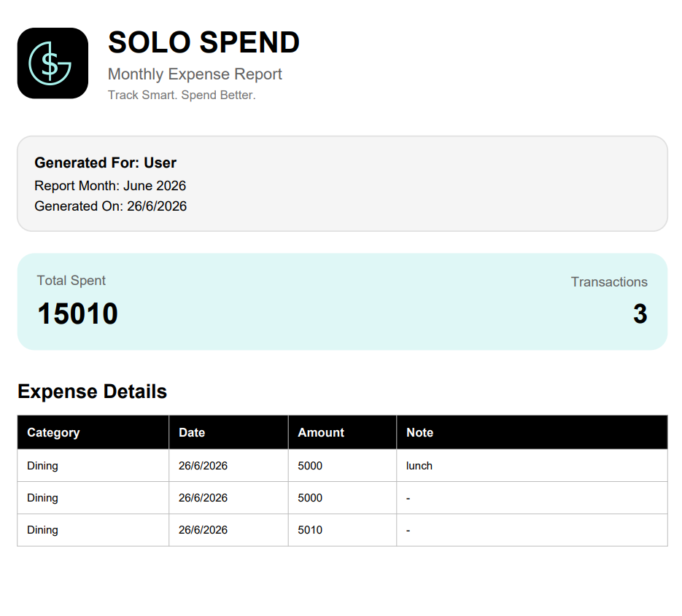
Task: Click amount 5000 in the lunch row
Action: pos(310,466)
